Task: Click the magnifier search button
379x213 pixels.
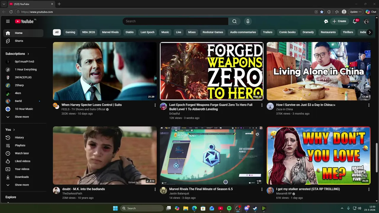Action: (235, 21)
